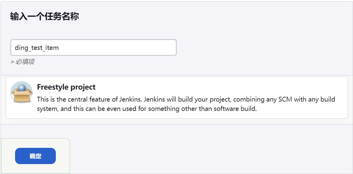Screen dimensions: 353x174
Task: Click the cardboard box part of the project icon
Action: tap(21, 97)
